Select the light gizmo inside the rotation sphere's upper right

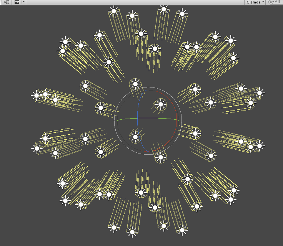[160, 104]
